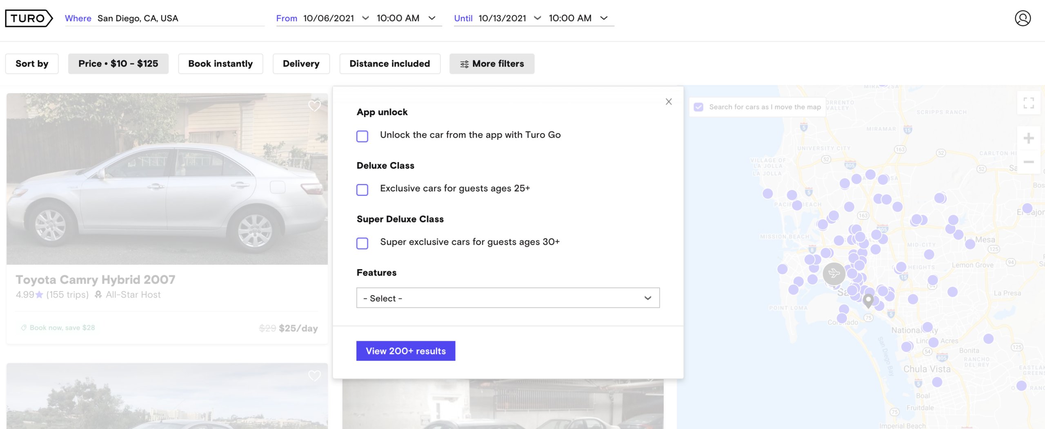The image size is (1045, 429).
Task: Check Exclusive cars for guests ages 25+
Action: click(x=362, y=190)
